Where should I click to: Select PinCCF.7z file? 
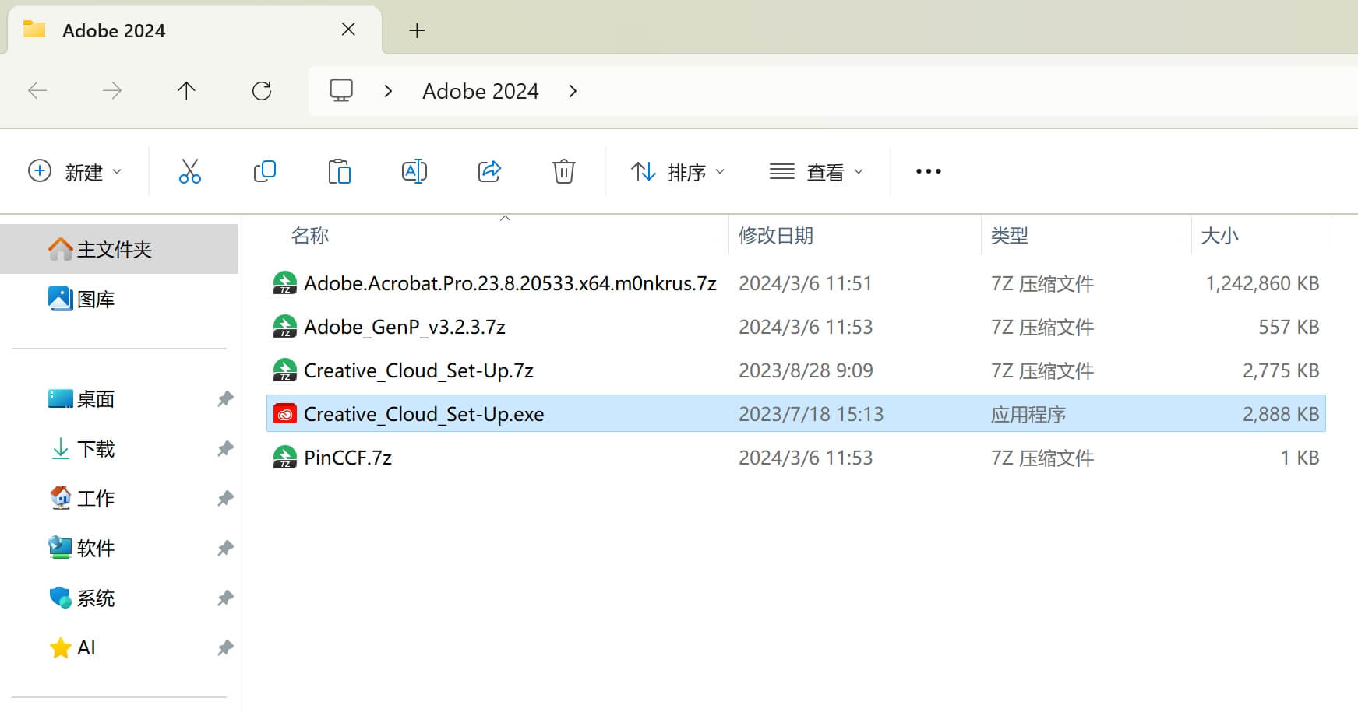(x=796, y=458)
